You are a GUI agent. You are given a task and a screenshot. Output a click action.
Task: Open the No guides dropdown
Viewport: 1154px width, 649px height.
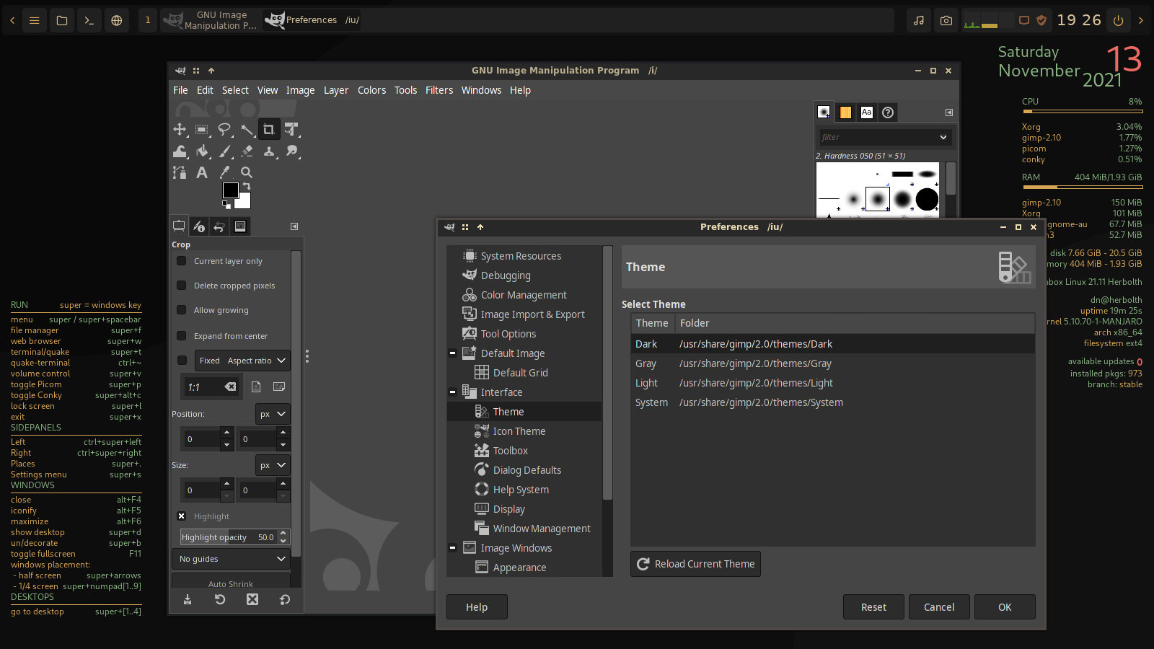(x=231, y=559)
